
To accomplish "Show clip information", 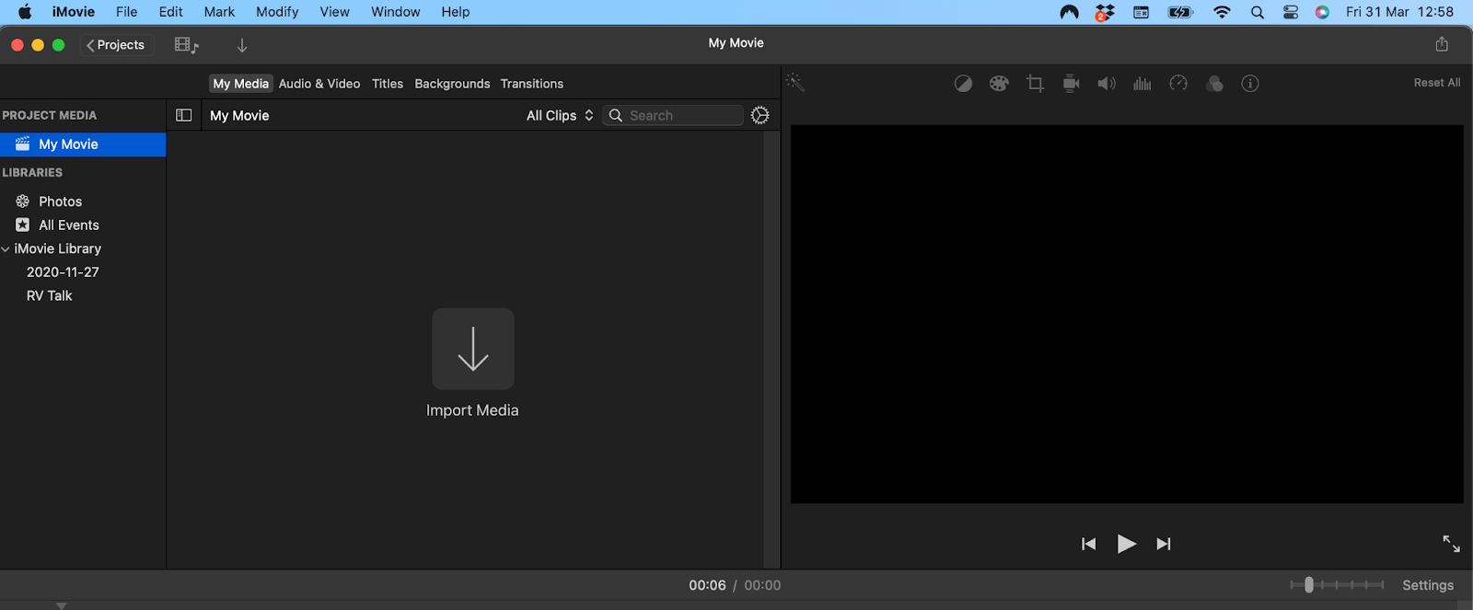I will (x=1250, y=84).
